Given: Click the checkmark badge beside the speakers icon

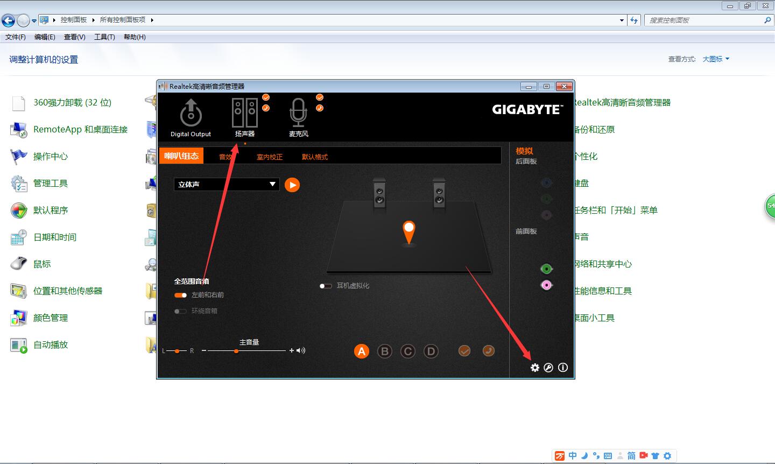Looking at the screenshot, I should [266, 97].
